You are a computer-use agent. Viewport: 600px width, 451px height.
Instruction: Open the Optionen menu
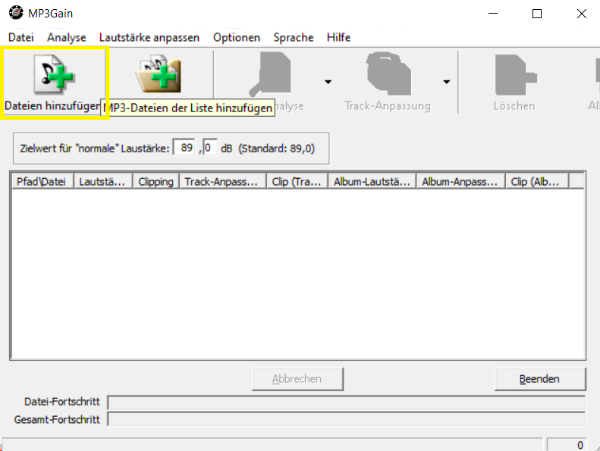point(236,37)
